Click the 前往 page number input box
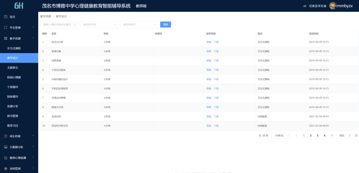The image size is (359, 173). click(x=350, y=136)
